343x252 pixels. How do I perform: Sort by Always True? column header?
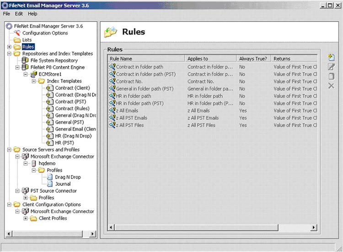pos(253,59)
